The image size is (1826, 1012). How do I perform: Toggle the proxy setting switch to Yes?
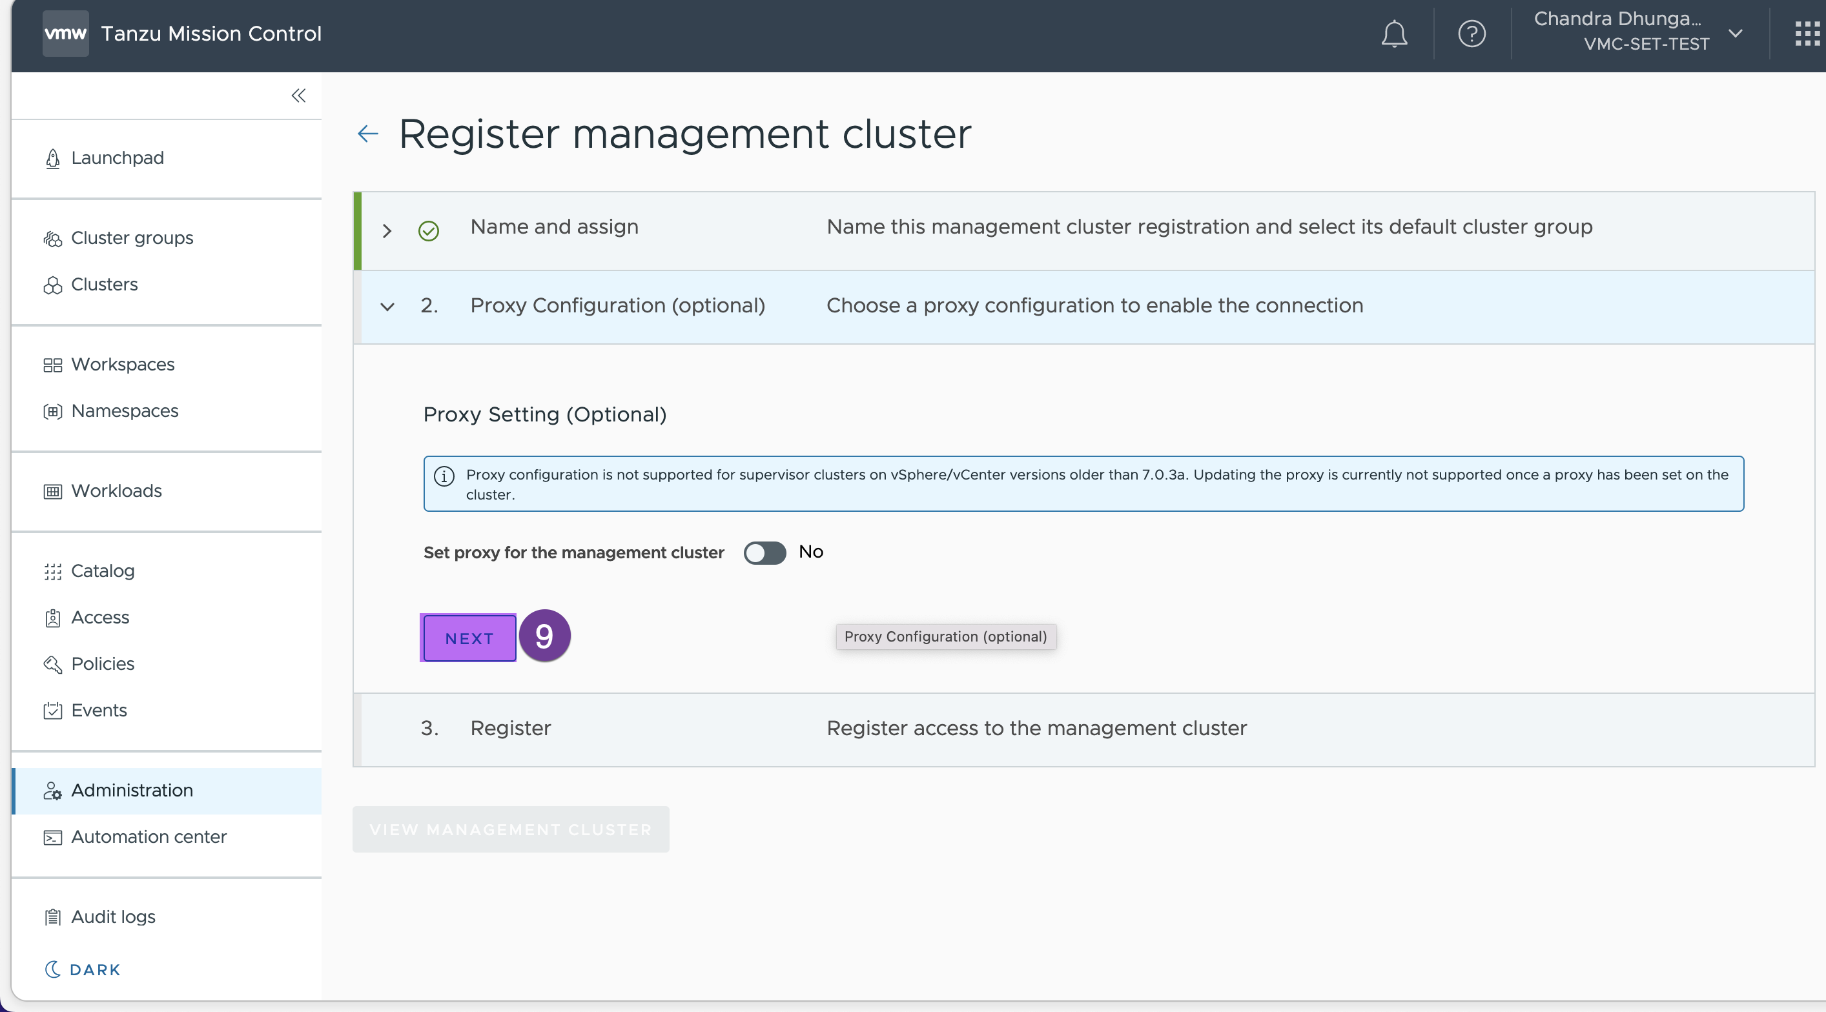[x=764, y=552]
